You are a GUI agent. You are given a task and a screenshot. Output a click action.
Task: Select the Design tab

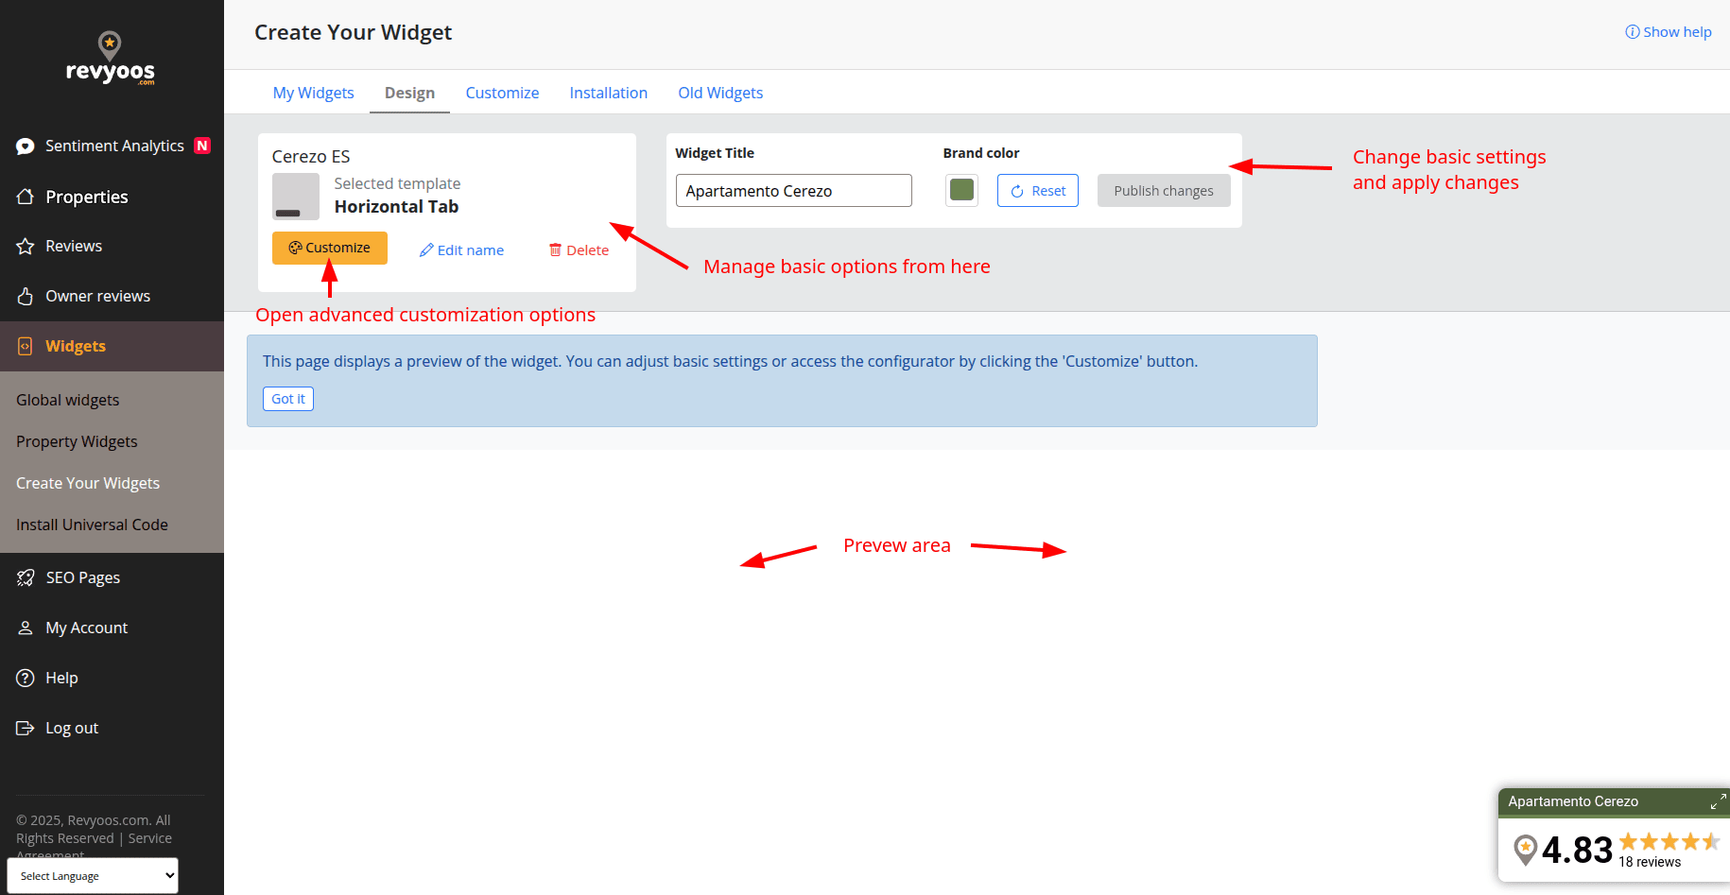(410, 93)
